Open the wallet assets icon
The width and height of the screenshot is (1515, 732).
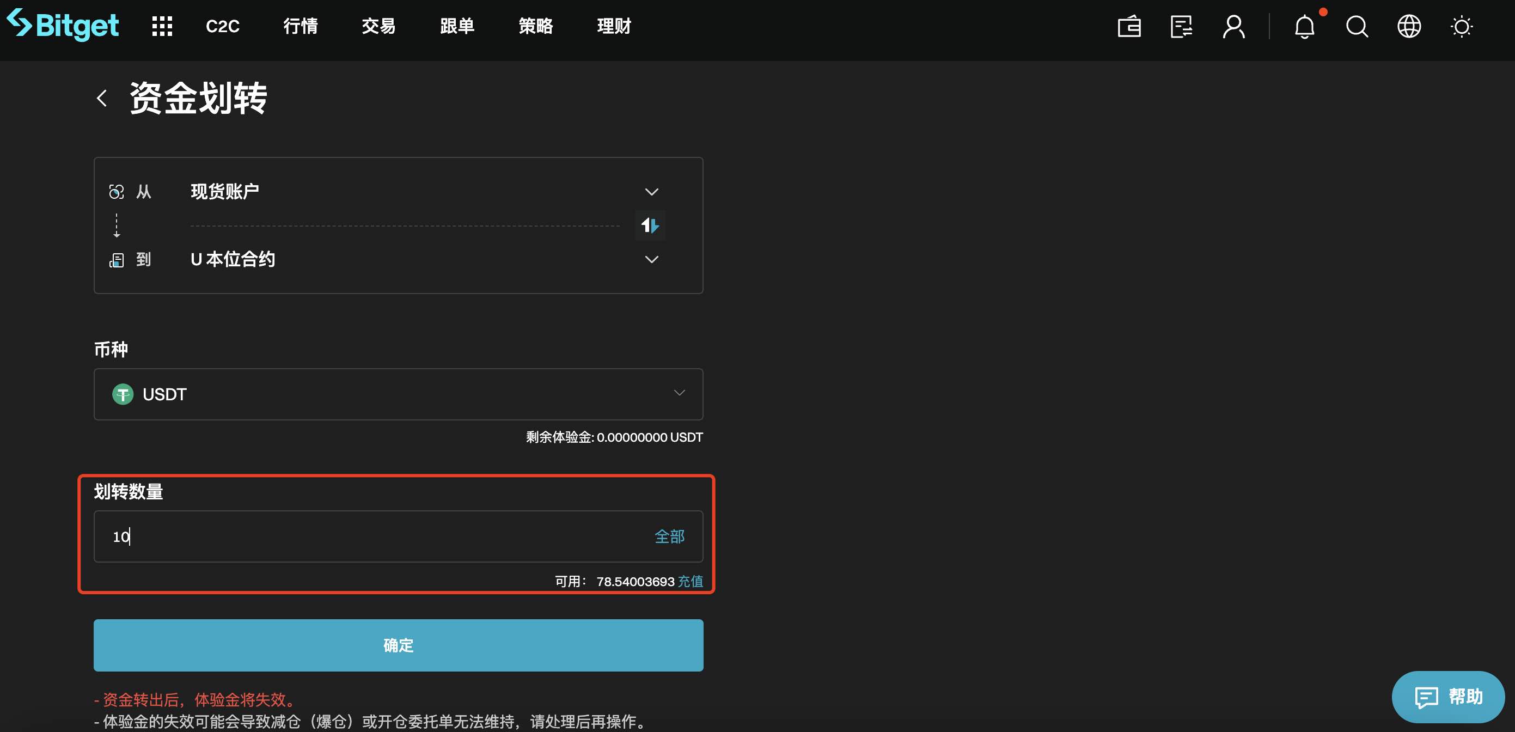click(x=1128, y=27)
